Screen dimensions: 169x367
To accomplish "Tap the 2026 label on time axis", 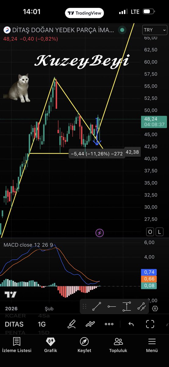I will [x=11, y=309].
